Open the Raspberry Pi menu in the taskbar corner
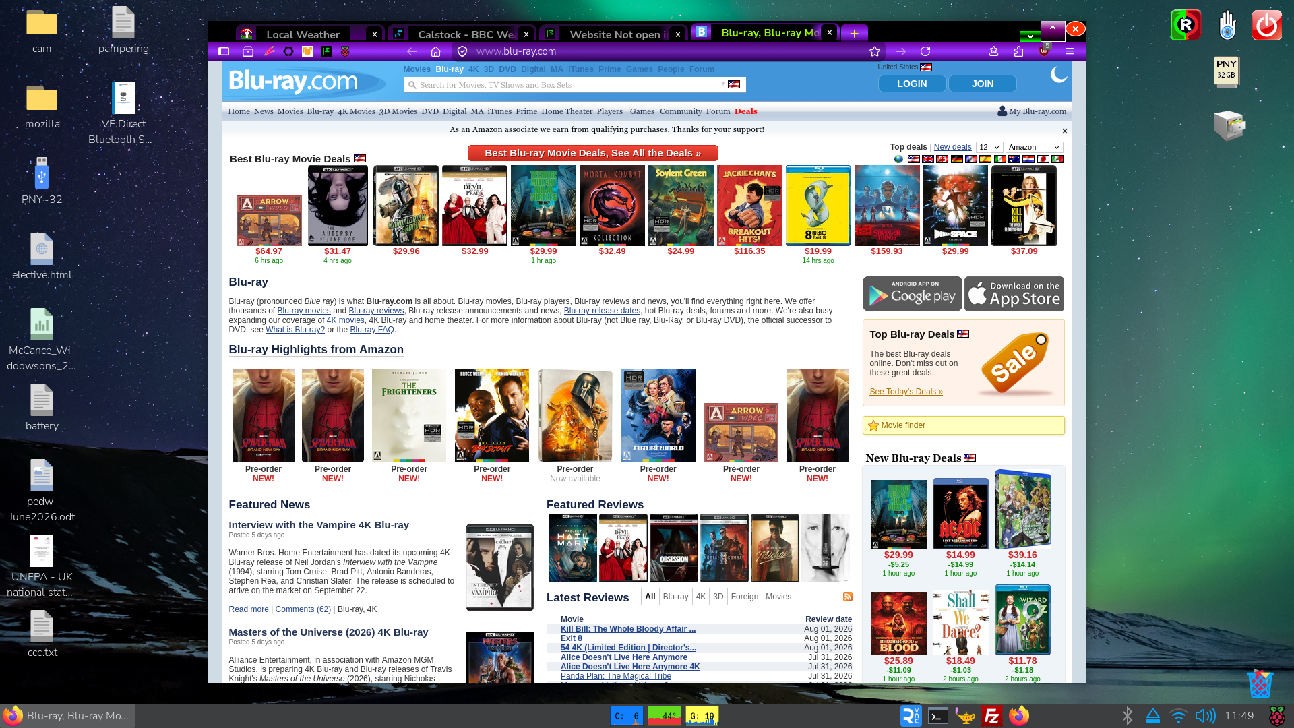 tap(1276, 716)
